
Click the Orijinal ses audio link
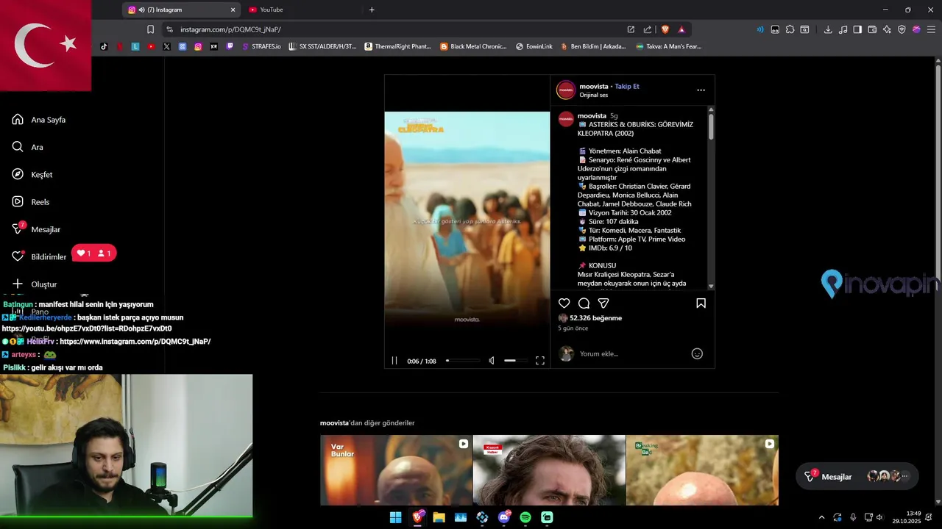click(594, 95)
